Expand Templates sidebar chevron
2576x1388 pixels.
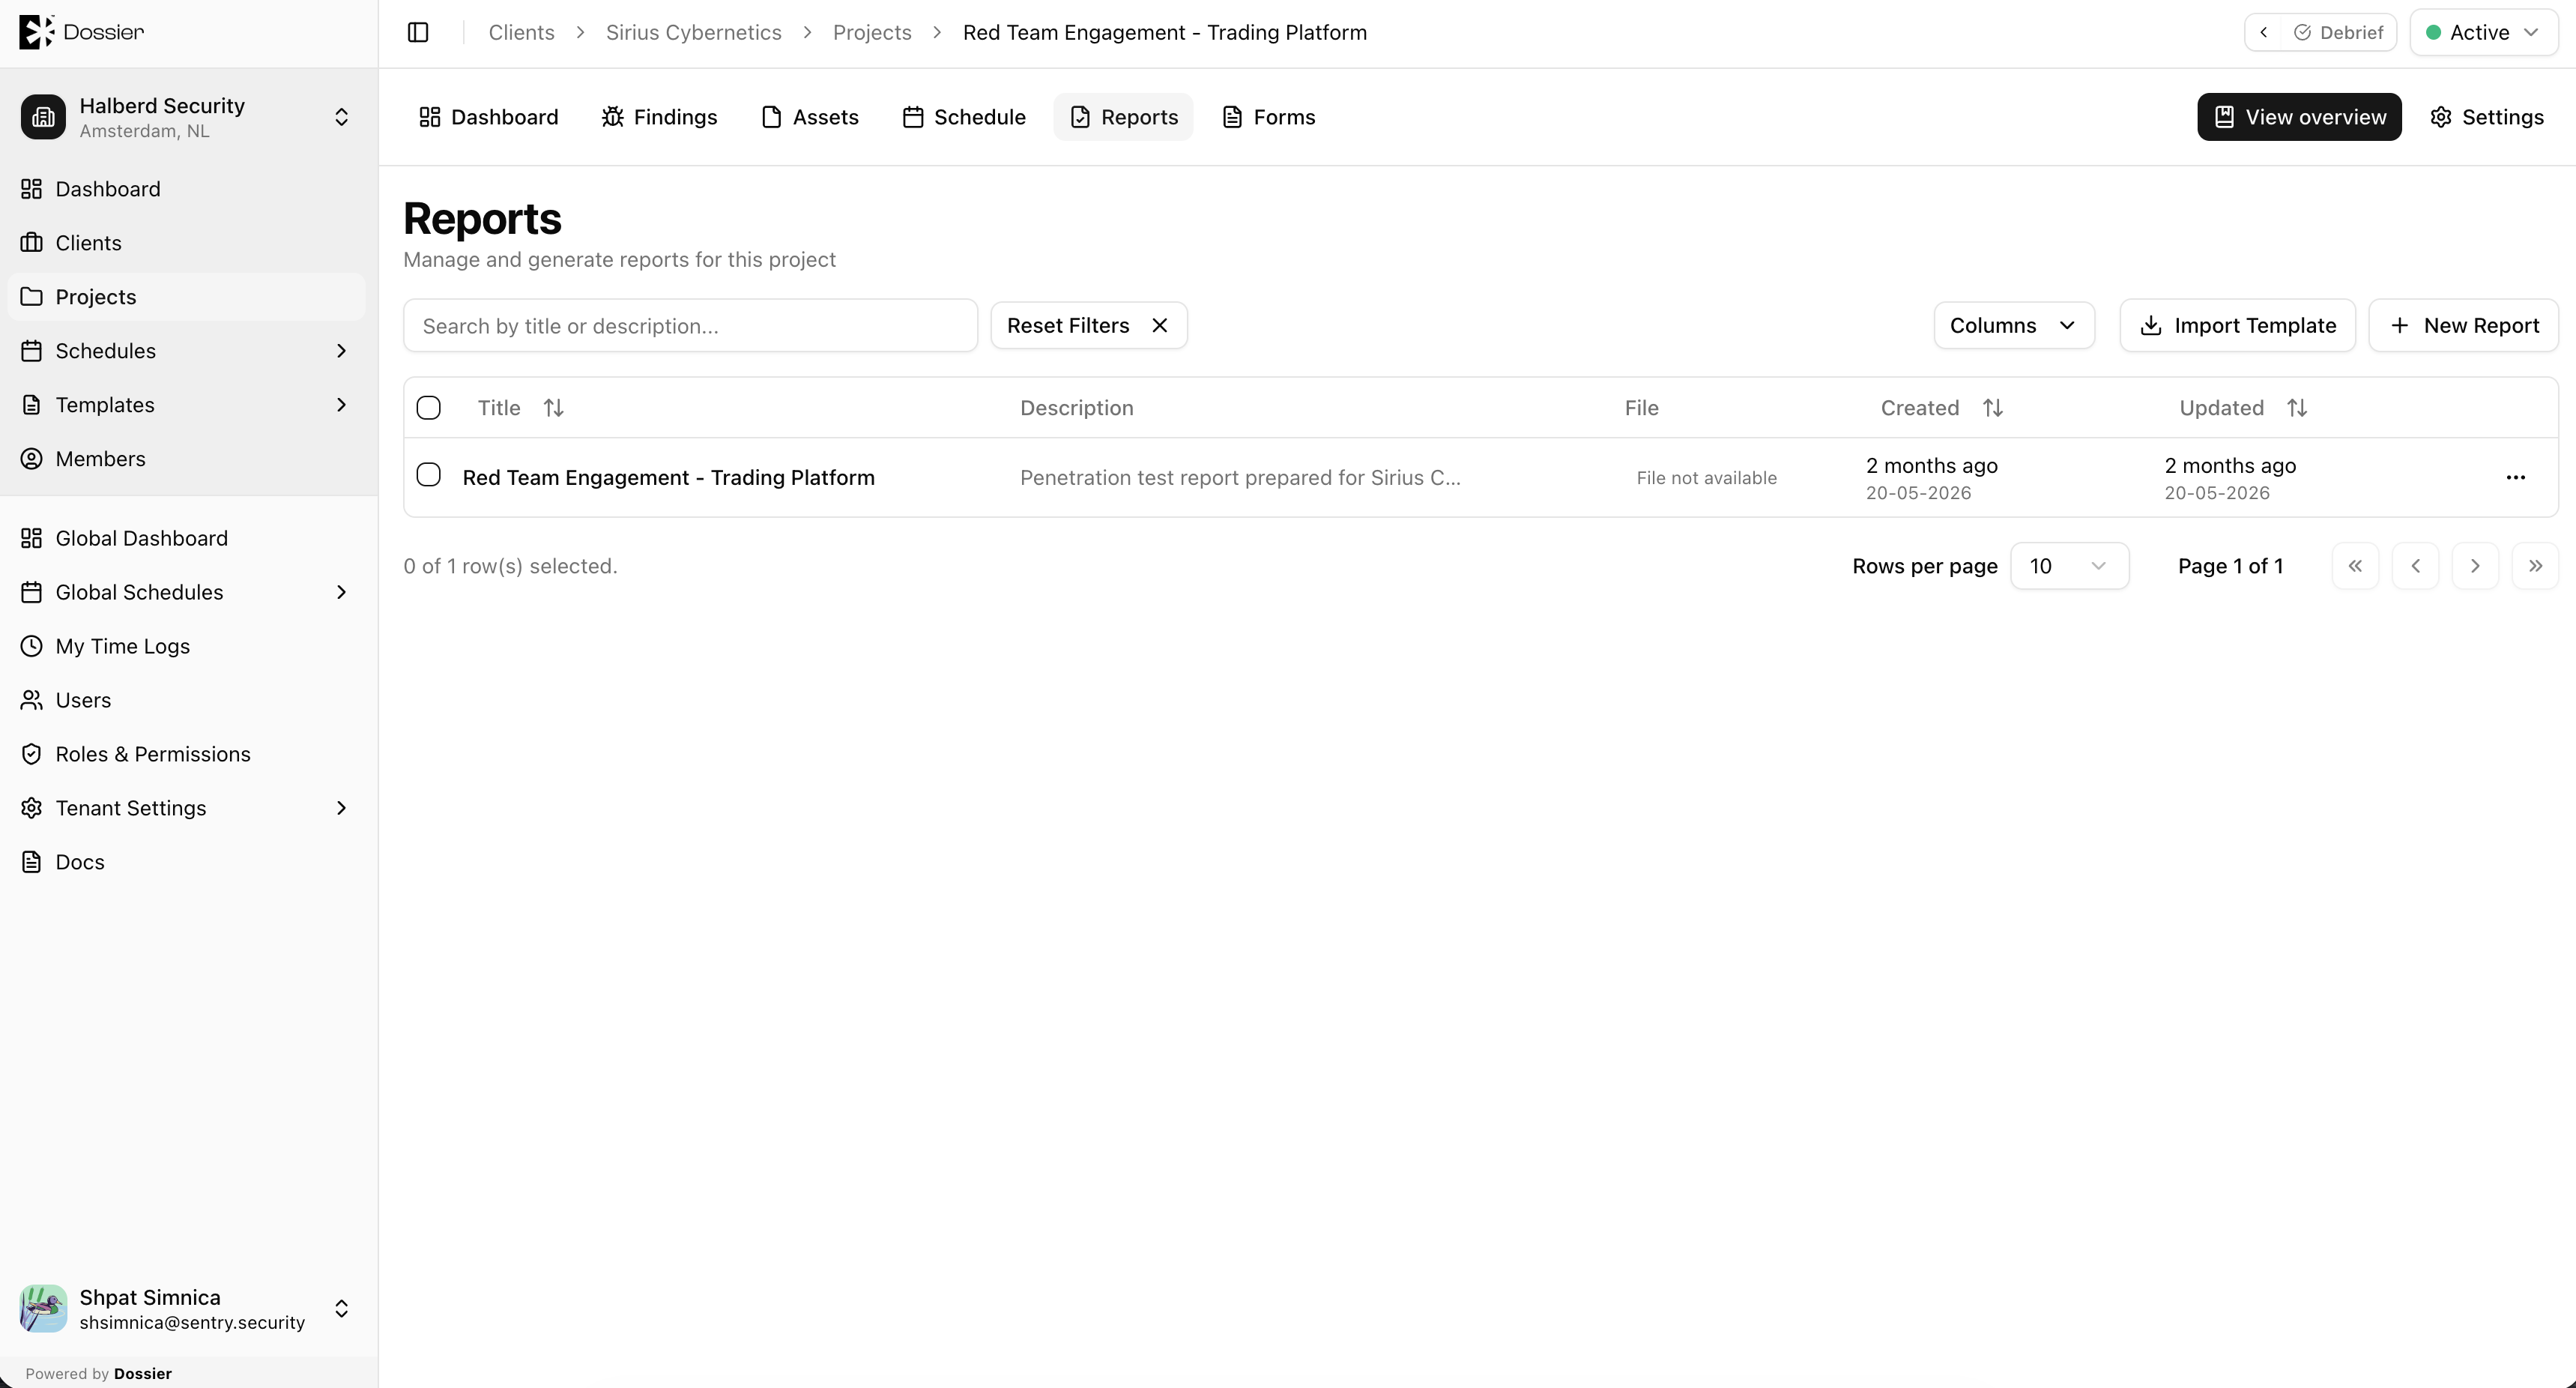(341, 405)
